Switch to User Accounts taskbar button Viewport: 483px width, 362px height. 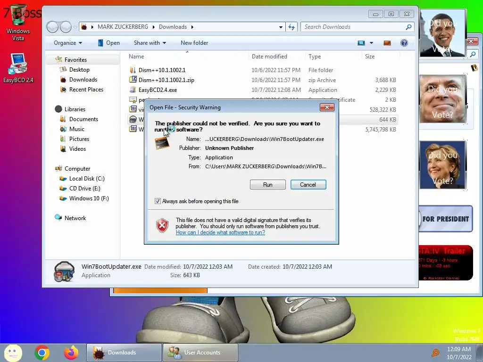[x=200, y=353]
